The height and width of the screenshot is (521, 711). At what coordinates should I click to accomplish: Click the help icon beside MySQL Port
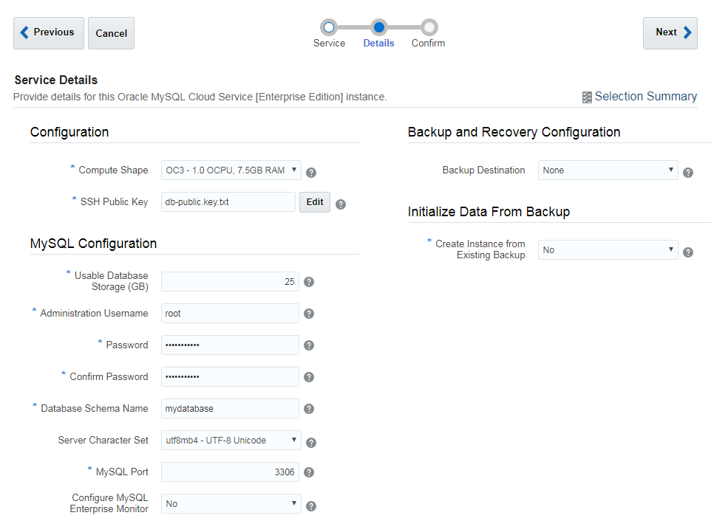(309, 472)
